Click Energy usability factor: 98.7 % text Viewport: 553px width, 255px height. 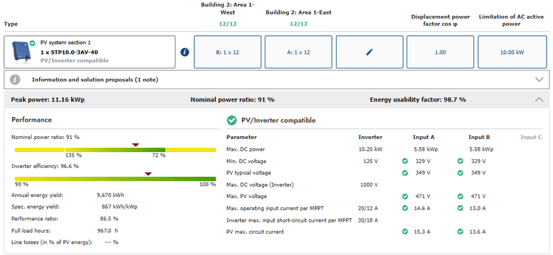pyautogui.click(x=418, y=100)
